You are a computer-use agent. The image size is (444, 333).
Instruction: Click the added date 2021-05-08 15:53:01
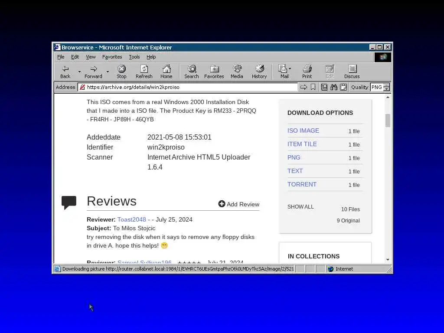coord(179,137)
